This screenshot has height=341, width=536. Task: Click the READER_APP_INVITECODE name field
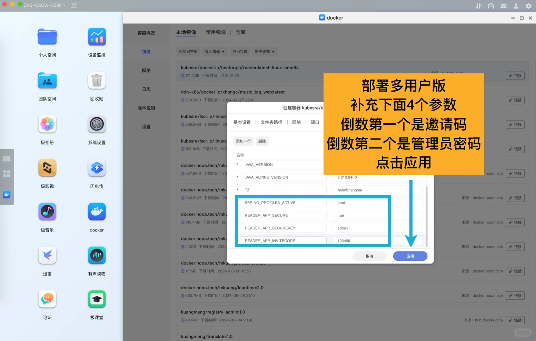point(283,241)
